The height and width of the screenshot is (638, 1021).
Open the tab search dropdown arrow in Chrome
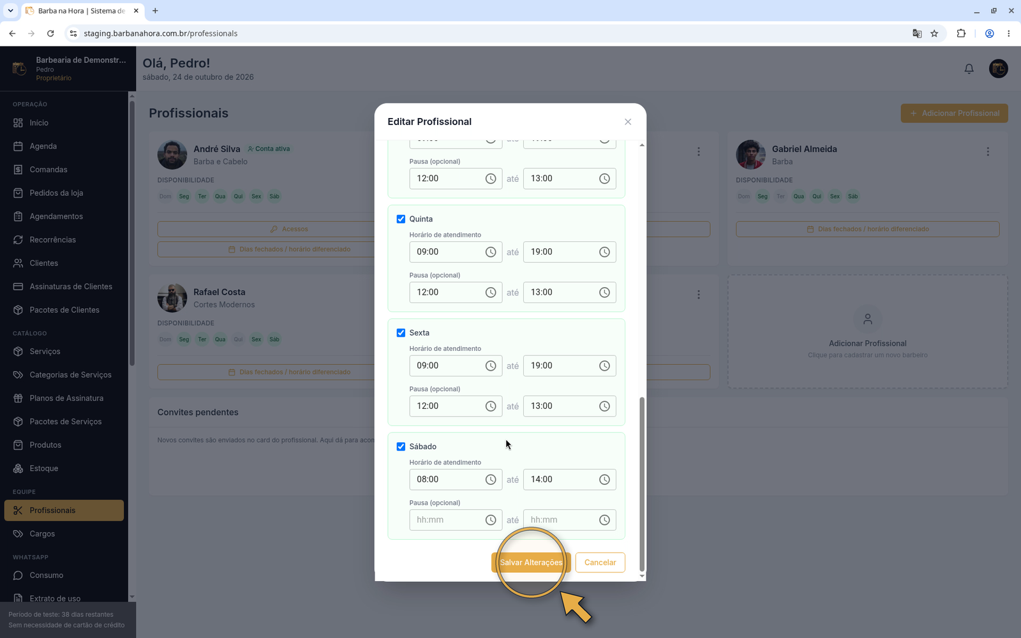tap(10, 10)
